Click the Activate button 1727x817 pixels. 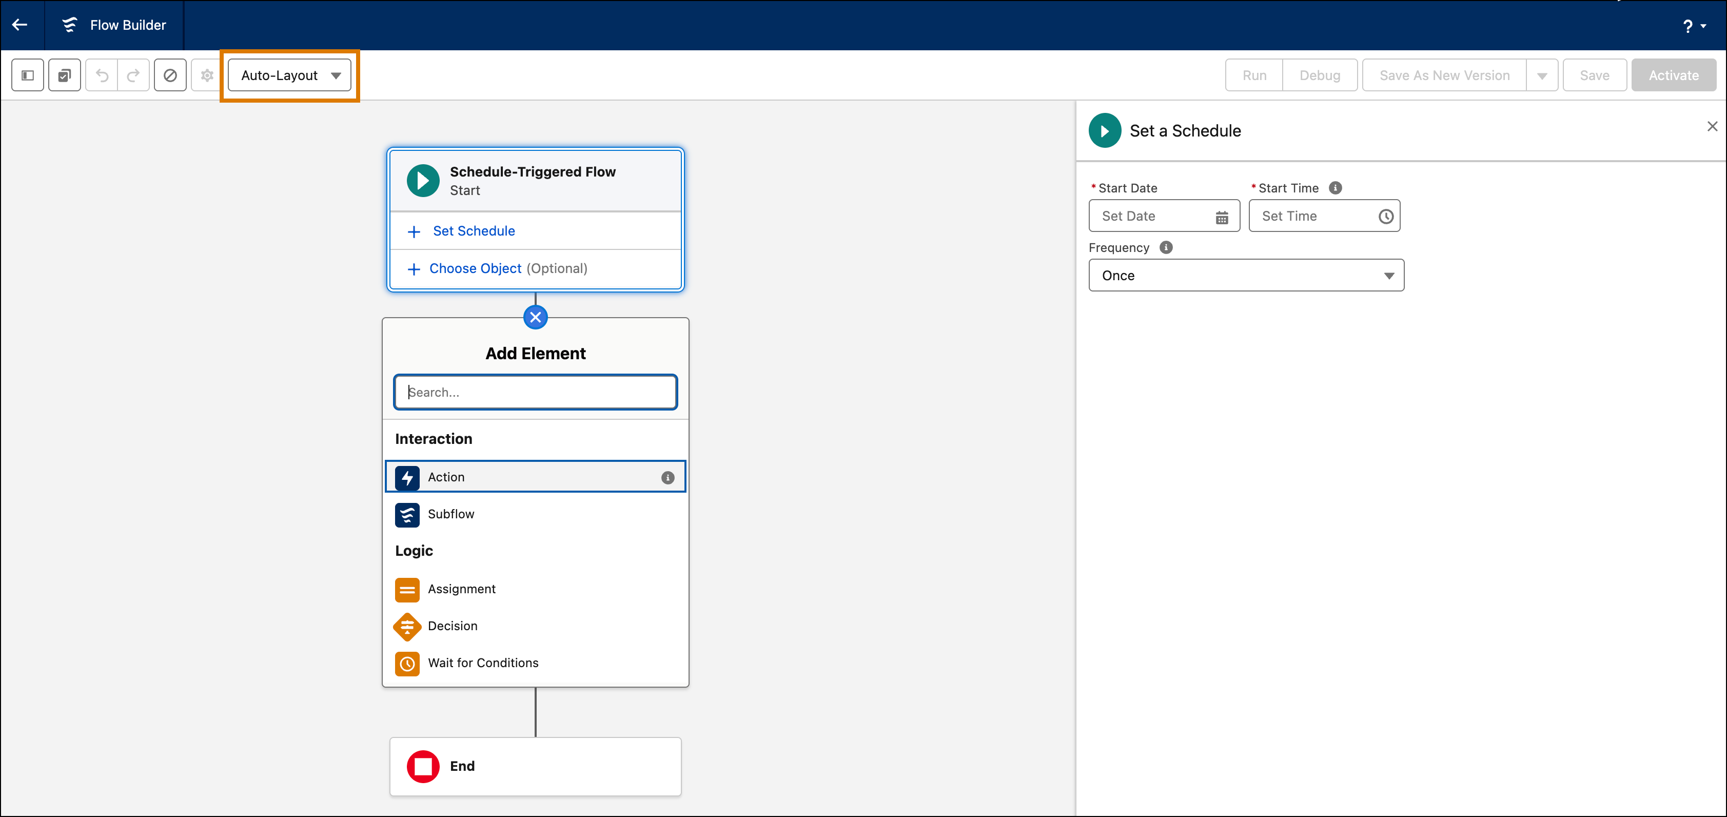coord(1673,75)
